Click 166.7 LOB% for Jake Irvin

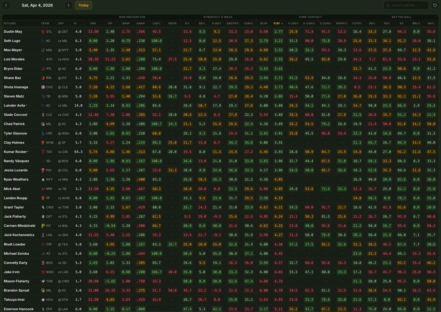coord(157,272)
